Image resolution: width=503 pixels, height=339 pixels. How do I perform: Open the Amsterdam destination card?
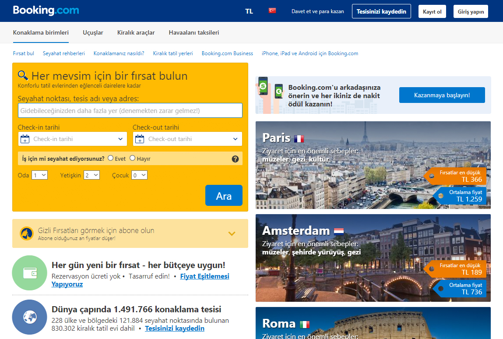tap(373, 258)
